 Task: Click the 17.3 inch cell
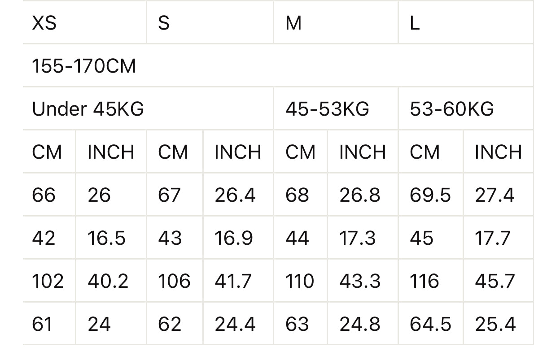357,238
